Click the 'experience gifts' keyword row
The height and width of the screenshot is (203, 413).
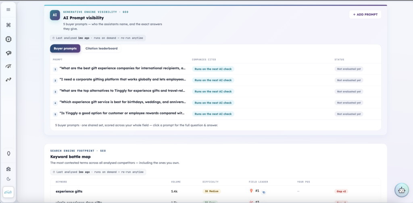tap(215, 191)
